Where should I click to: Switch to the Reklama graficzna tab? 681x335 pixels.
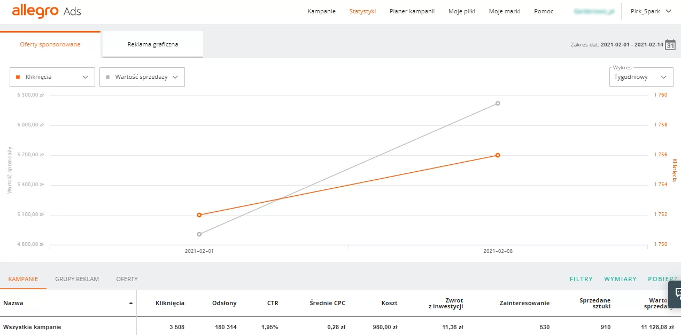click(x=152, y=44)
